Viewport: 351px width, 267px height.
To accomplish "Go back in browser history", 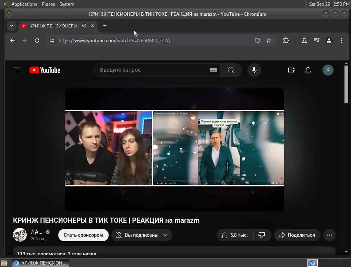I will point(12,40).
